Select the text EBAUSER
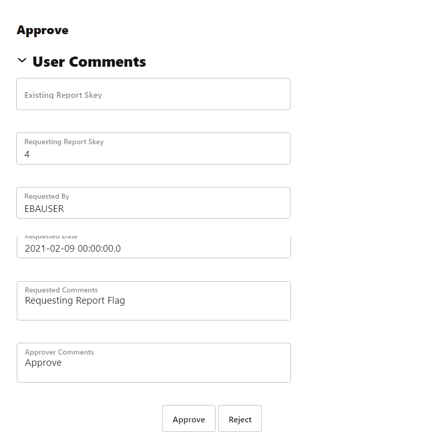Image resolution: width=426 pixels, height=432 pixels. tap(44, 208)
